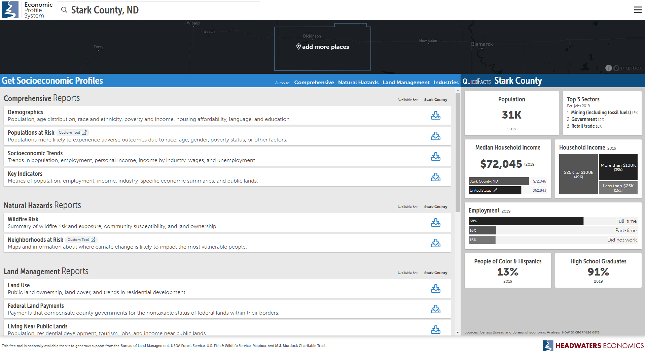This screenshot has width=645, height=353.
Task: Open How to cite these data
Action: (580, 332)
